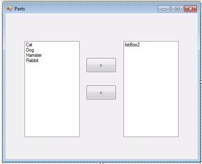Click the Parts form icon in title bar
202x164 pixels.
pos(10,8)
